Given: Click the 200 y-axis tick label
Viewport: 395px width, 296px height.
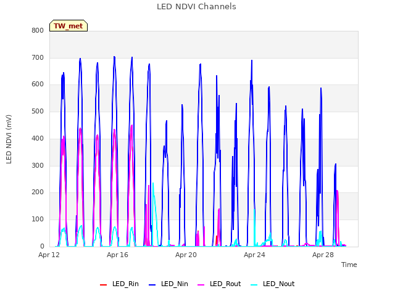Looking at the screenshot, I should (x=38, y=192).
